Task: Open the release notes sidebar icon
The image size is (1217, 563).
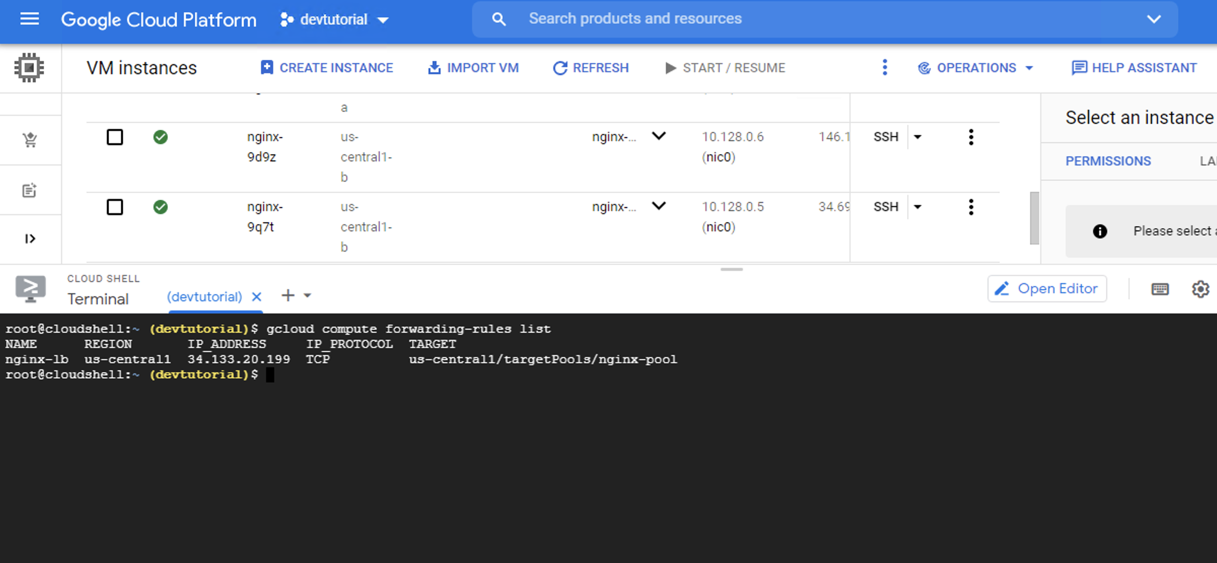Action: coord(29,190)
